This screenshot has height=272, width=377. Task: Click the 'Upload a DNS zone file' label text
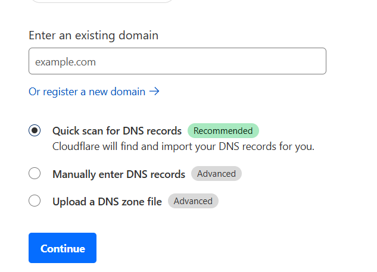[107, 202]
